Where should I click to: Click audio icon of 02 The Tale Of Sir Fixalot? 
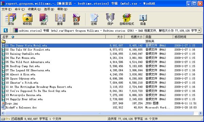pyautogui.click(x=3, y=50)
